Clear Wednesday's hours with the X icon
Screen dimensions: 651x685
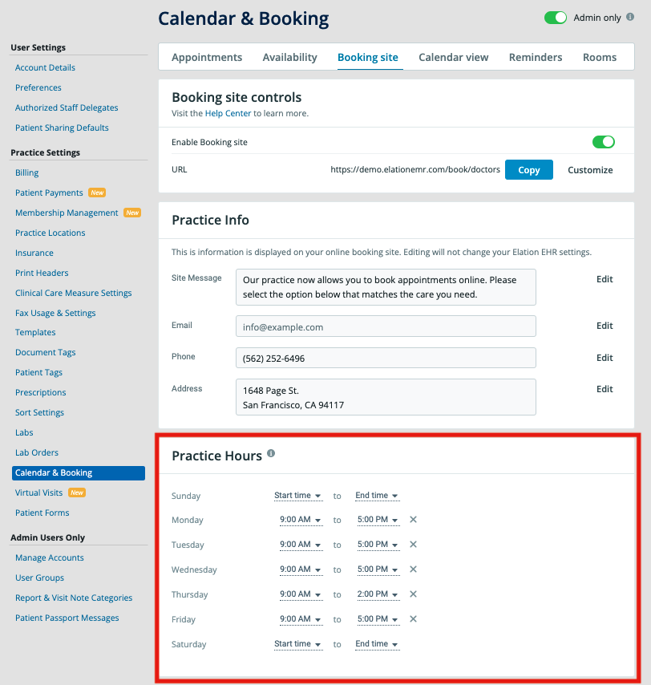click(412, 569)
